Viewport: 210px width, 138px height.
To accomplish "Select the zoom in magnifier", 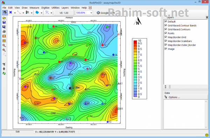I will [4, 46].
